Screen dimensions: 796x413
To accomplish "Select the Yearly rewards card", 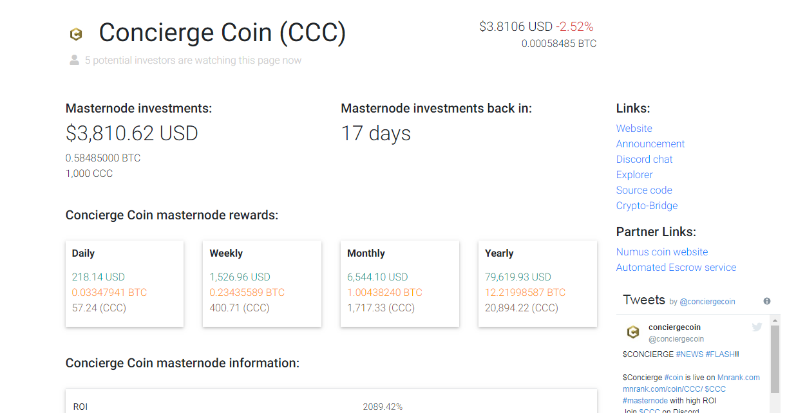I will (537, 283).
